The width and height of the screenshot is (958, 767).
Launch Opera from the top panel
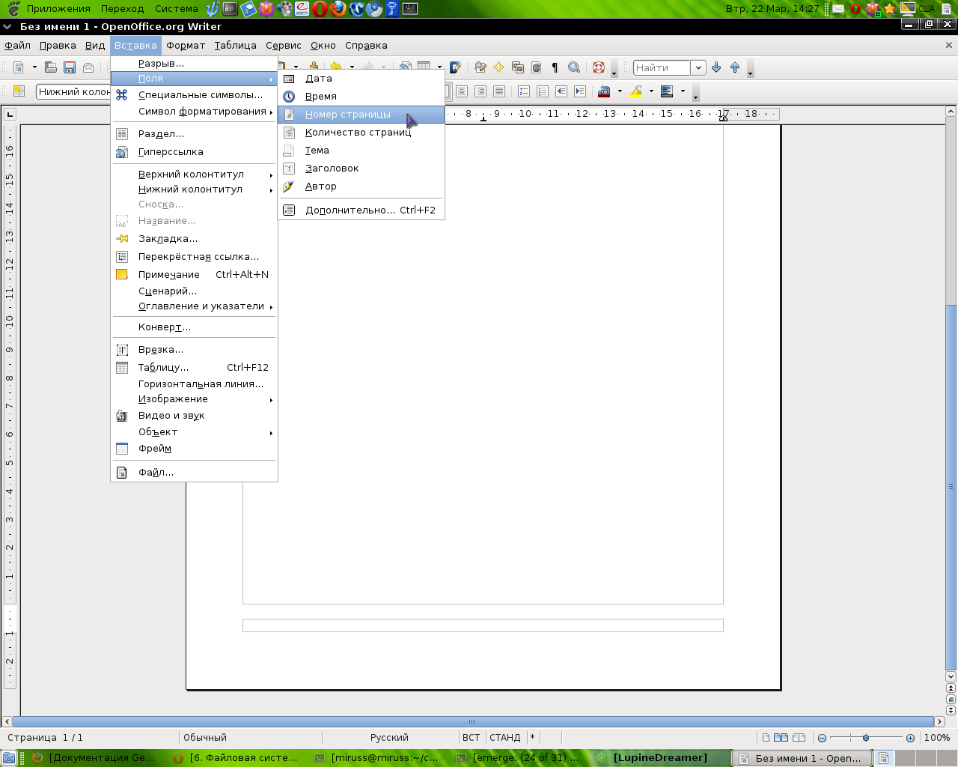point(320,9)
